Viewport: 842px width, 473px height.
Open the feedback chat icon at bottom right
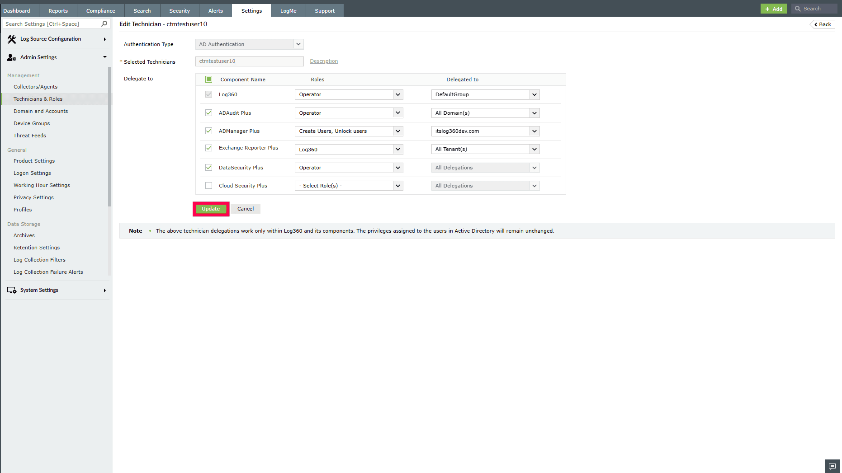(832, 466)
